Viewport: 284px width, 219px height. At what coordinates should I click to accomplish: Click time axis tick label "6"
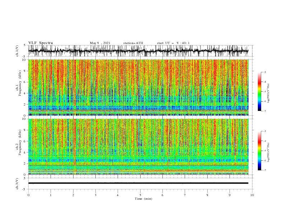pyautogui.click(x=162, y=195)
